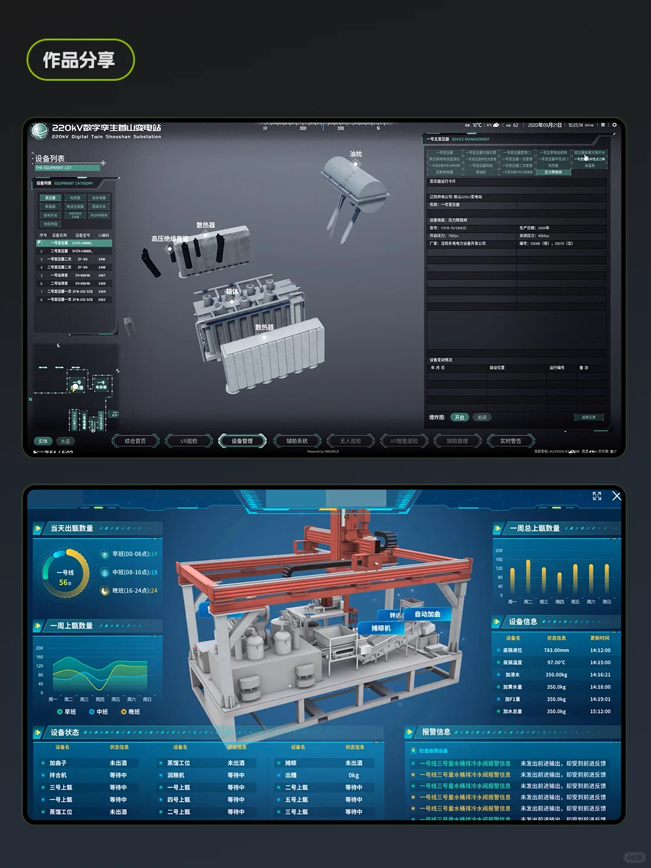Click the arrow icon beside 一周上甑数量
This screenshot has width=651, height=868.
click(x=38, y=626)
